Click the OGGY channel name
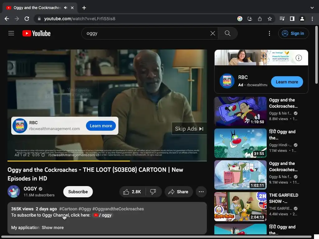 pyautogui.click(x=30, y=189)
